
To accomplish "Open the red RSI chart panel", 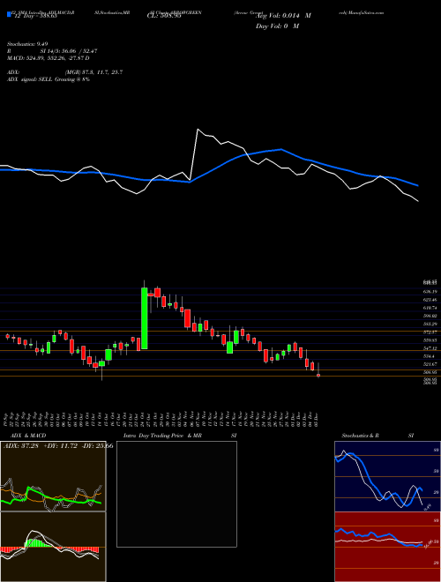I will pos(387,547).
